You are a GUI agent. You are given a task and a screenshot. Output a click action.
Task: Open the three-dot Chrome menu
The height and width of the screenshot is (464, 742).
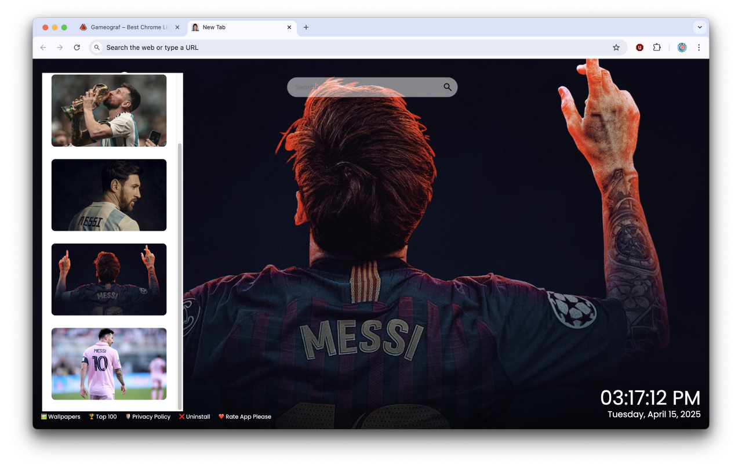click(x=699, y=47)
